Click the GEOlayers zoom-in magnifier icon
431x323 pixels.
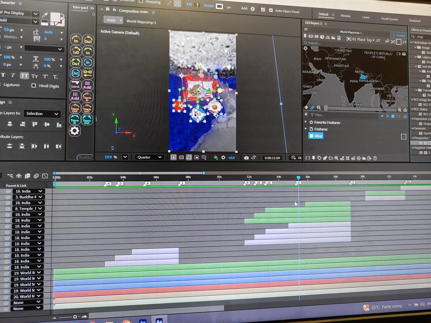click(400, 110)
